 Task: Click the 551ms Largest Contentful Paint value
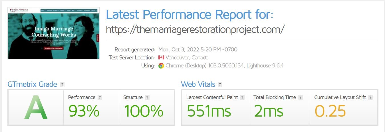(209, 111)
